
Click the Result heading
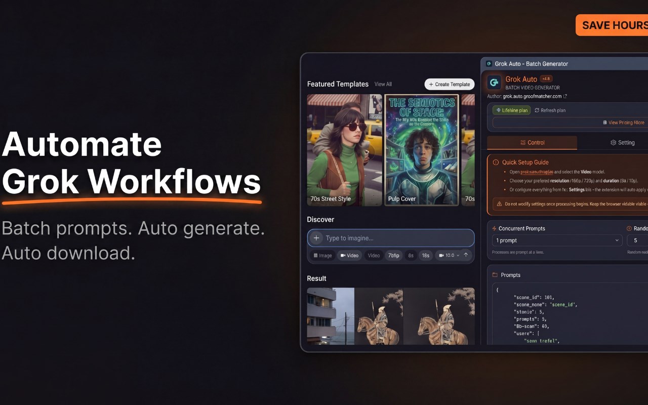click(x=316, y=278)
